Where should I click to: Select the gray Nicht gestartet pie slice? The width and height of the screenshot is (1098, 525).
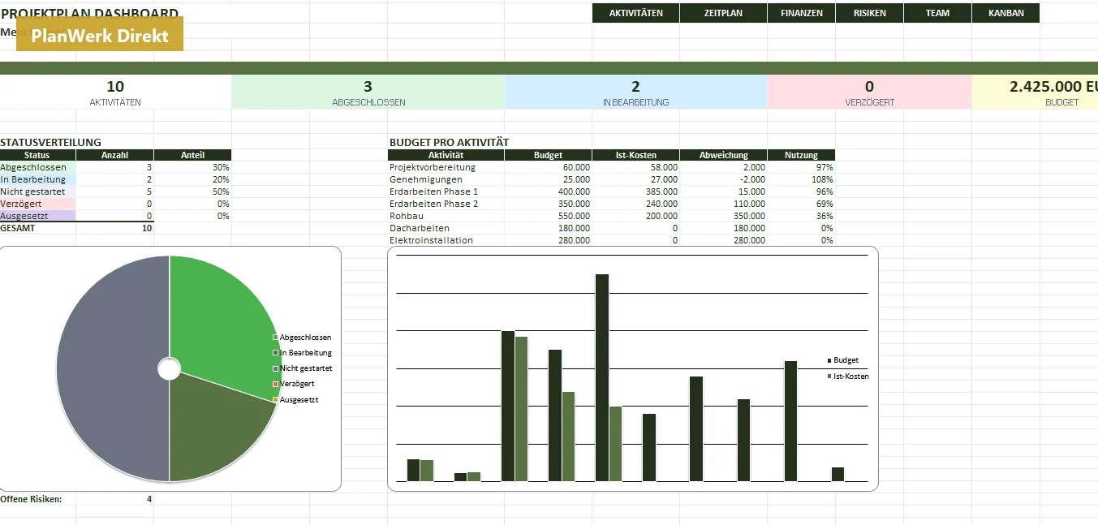click(x=113, y=368)
